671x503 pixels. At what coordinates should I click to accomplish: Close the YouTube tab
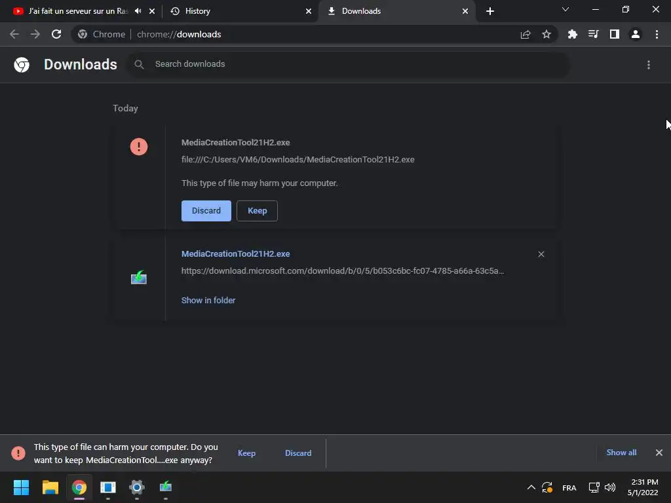(152, 11)
